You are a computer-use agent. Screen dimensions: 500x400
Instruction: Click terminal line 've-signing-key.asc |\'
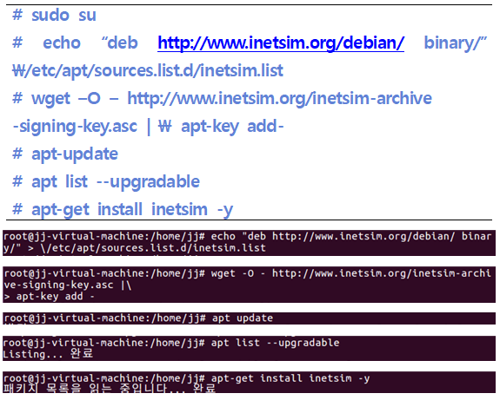[67, 285]
